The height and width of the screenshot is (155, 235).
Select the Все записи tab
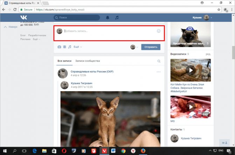tap(64, 61)
